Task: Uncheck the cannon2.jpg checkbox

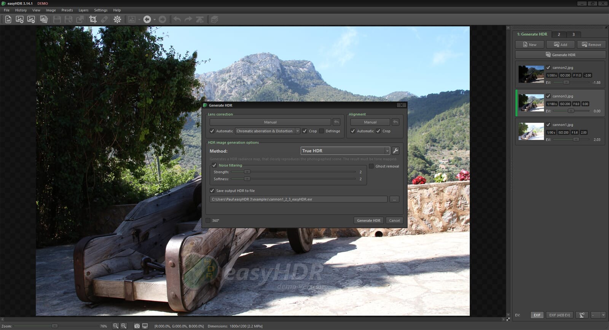Action: (548, 67)
